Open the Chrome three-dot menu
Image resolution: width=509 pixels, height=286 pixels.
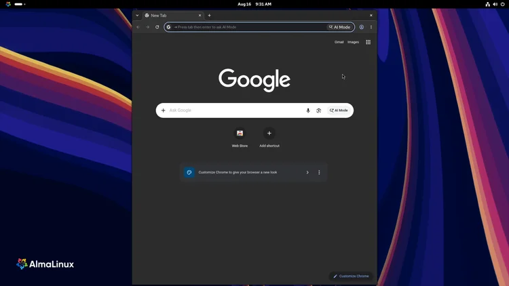click(x=371, y=27)
